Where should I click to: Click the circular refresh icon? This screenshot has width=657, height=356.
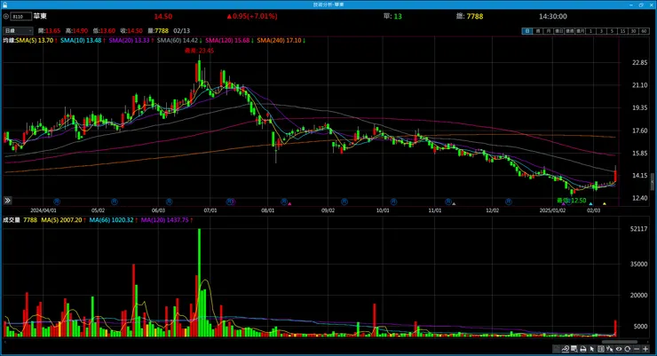pyautogui.click(x=627, y=349)
